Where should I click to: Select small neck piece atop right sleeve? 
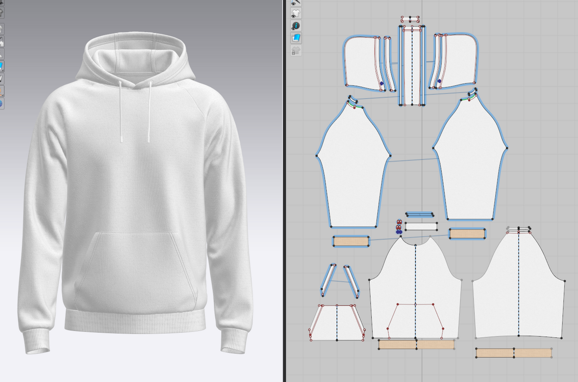(473, 92)
